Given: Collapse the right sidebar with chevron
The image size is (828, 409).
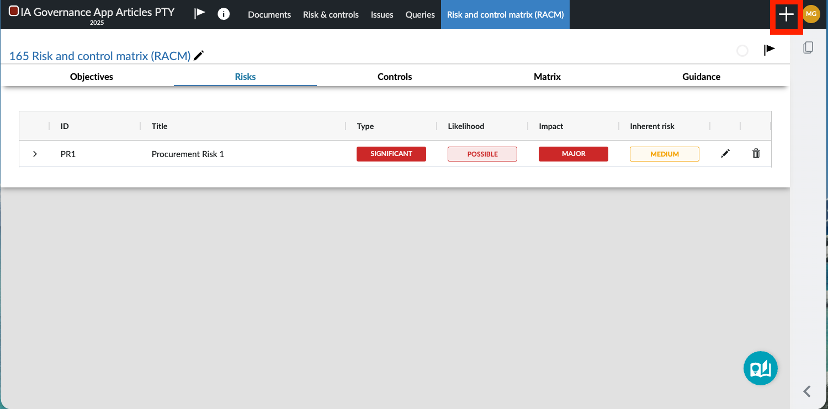Looking at the screenshot, I should point(807,391).
